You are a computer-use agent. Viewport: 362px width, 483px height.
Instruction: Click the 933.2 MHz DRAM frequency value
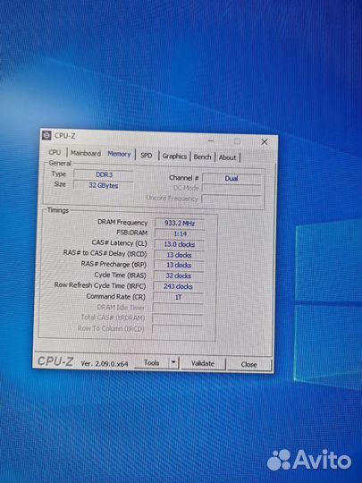(x=180, y=223)
